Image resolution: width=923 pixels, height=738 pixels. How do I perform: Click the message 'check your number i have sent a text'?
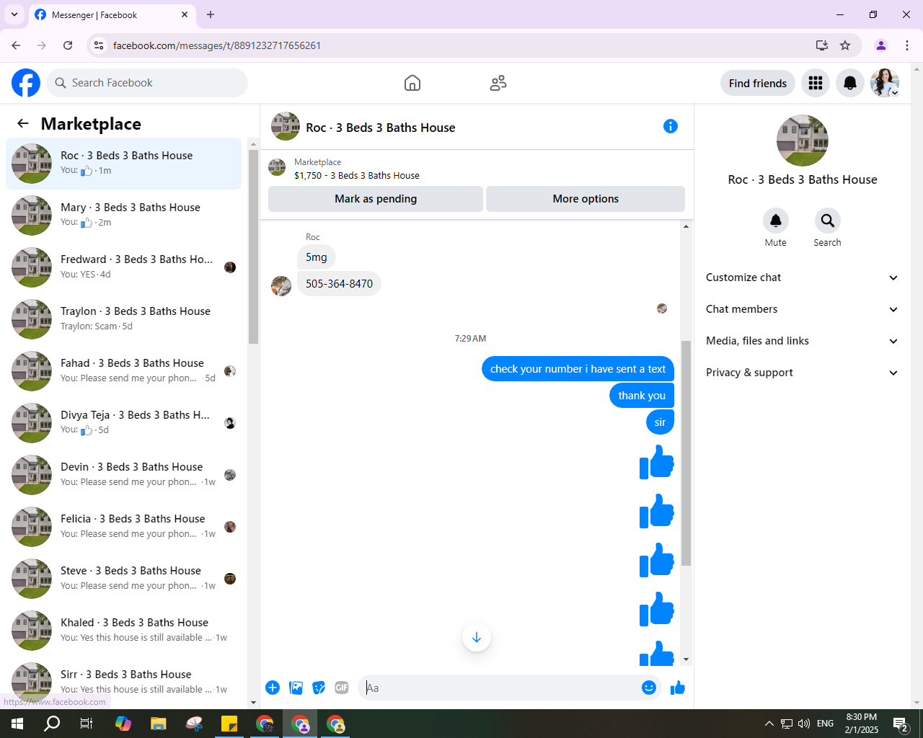click(x=578, y=369)
